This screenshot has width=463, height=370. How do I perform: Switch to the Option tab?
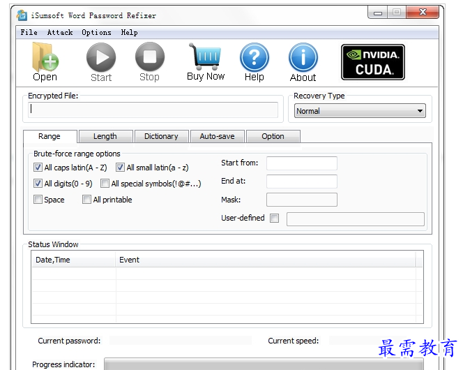(273, 137)
